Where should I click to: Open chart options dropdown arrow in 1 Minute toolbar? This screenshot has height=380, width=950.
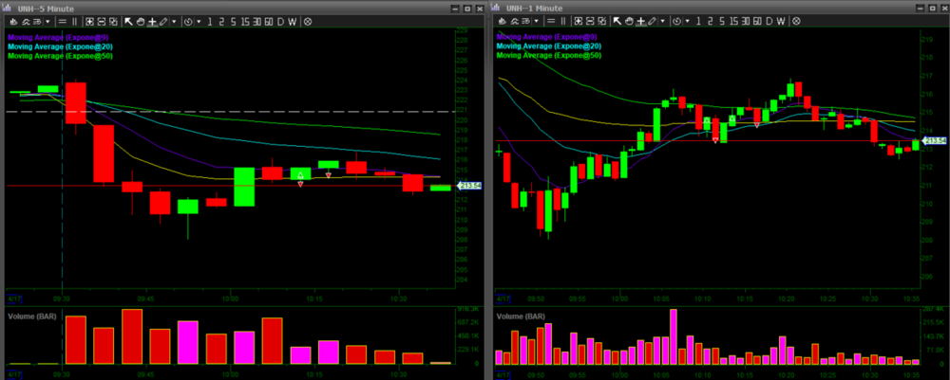536,21
